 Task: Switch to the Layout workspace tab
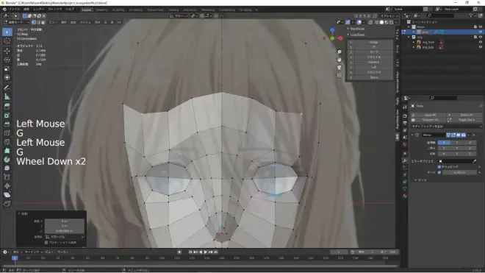(86, 10)
